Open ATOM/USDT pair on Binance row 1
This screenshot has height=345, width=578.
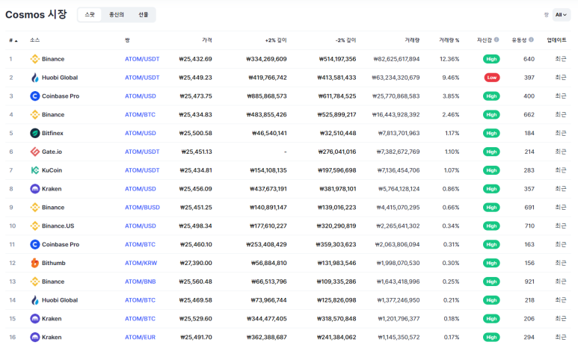(x=142, y=59)
